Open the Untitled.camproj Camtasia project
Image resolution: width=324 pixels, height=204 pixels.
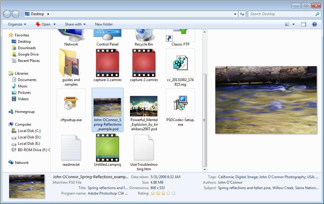pos(107,148)
